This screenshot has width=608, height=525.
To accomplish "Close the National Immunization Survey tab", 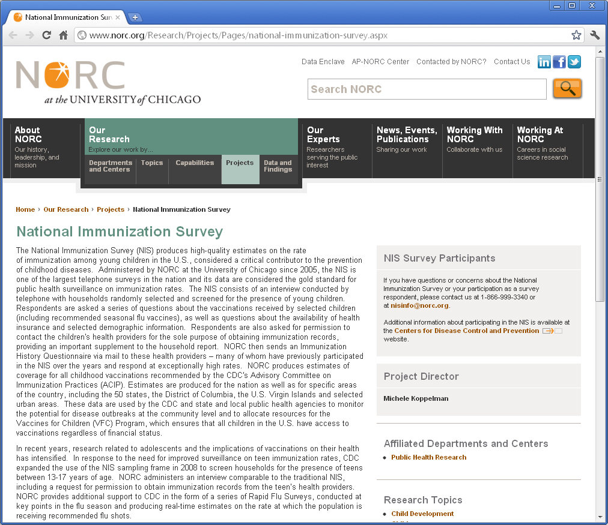I will click(118, 17).
